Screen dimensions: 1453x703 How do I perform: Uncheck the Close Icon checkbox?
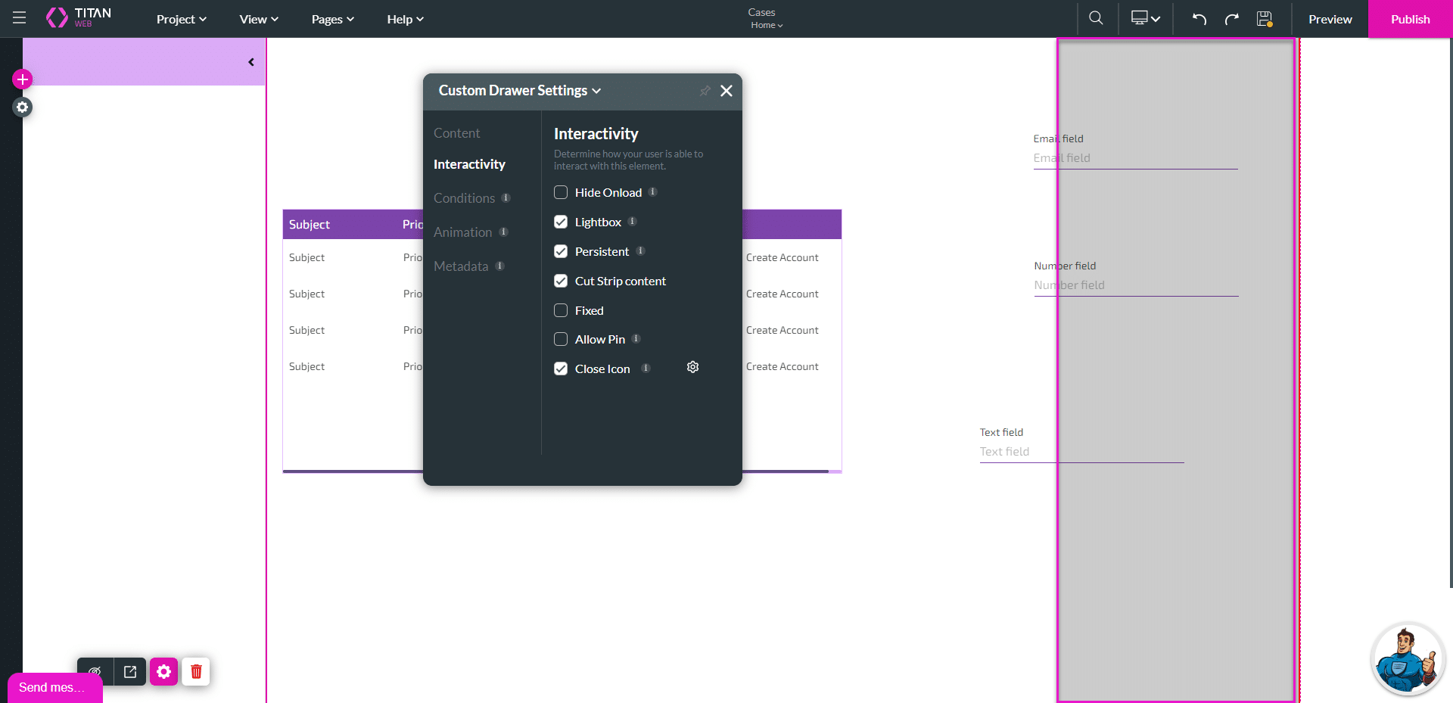pyautogui.click(x=561, y=369)
